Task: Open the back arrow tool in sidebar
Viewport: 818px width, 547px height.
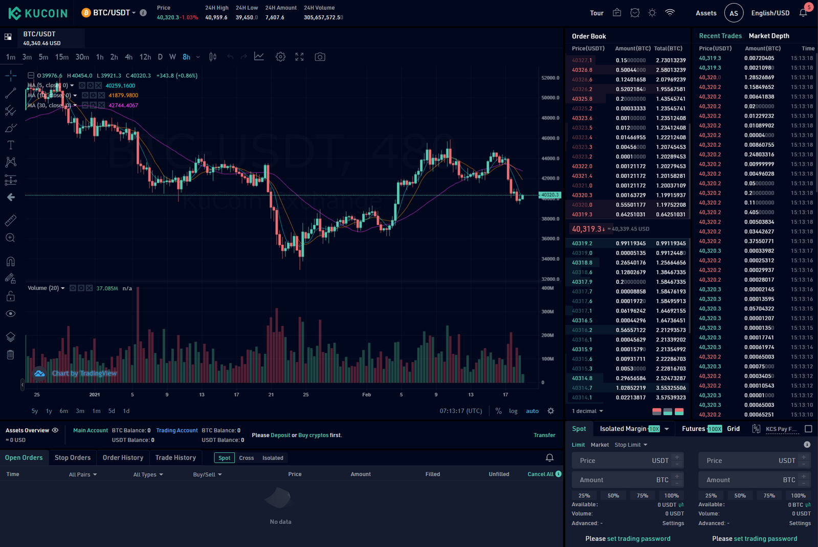Action: (x=11, y=197)
